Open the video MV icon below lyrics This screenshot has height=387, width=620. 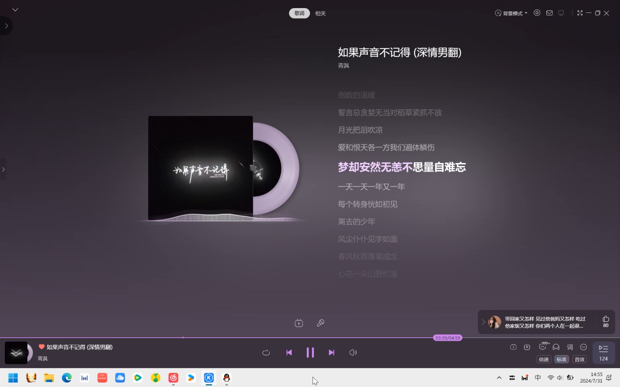click(x=299, y=323)
